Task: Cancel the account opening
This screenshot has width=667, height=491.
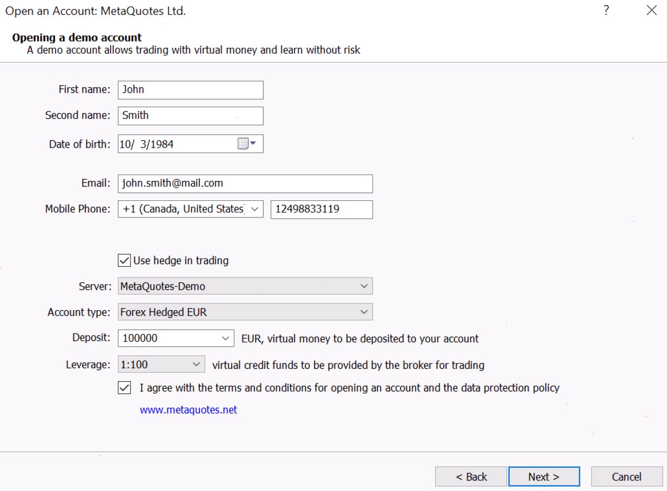Action: coord(626,477)
